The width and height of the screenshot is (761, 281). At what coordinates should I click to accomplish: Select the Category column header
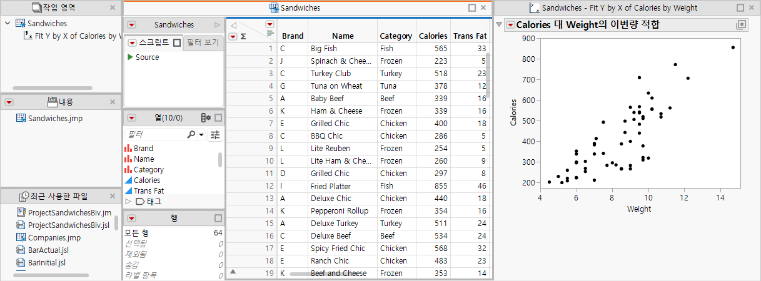[x=396, y=36]
